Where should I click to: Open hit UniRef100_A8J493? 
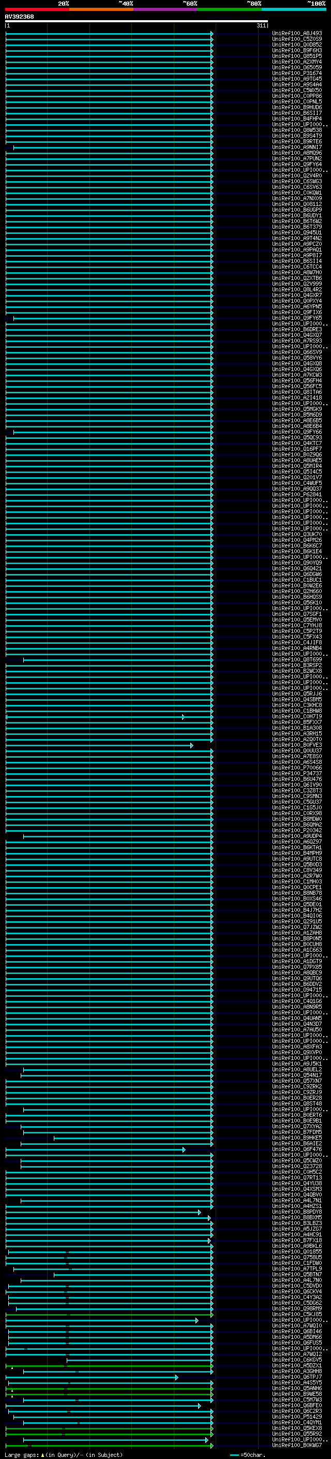[297, 34]
